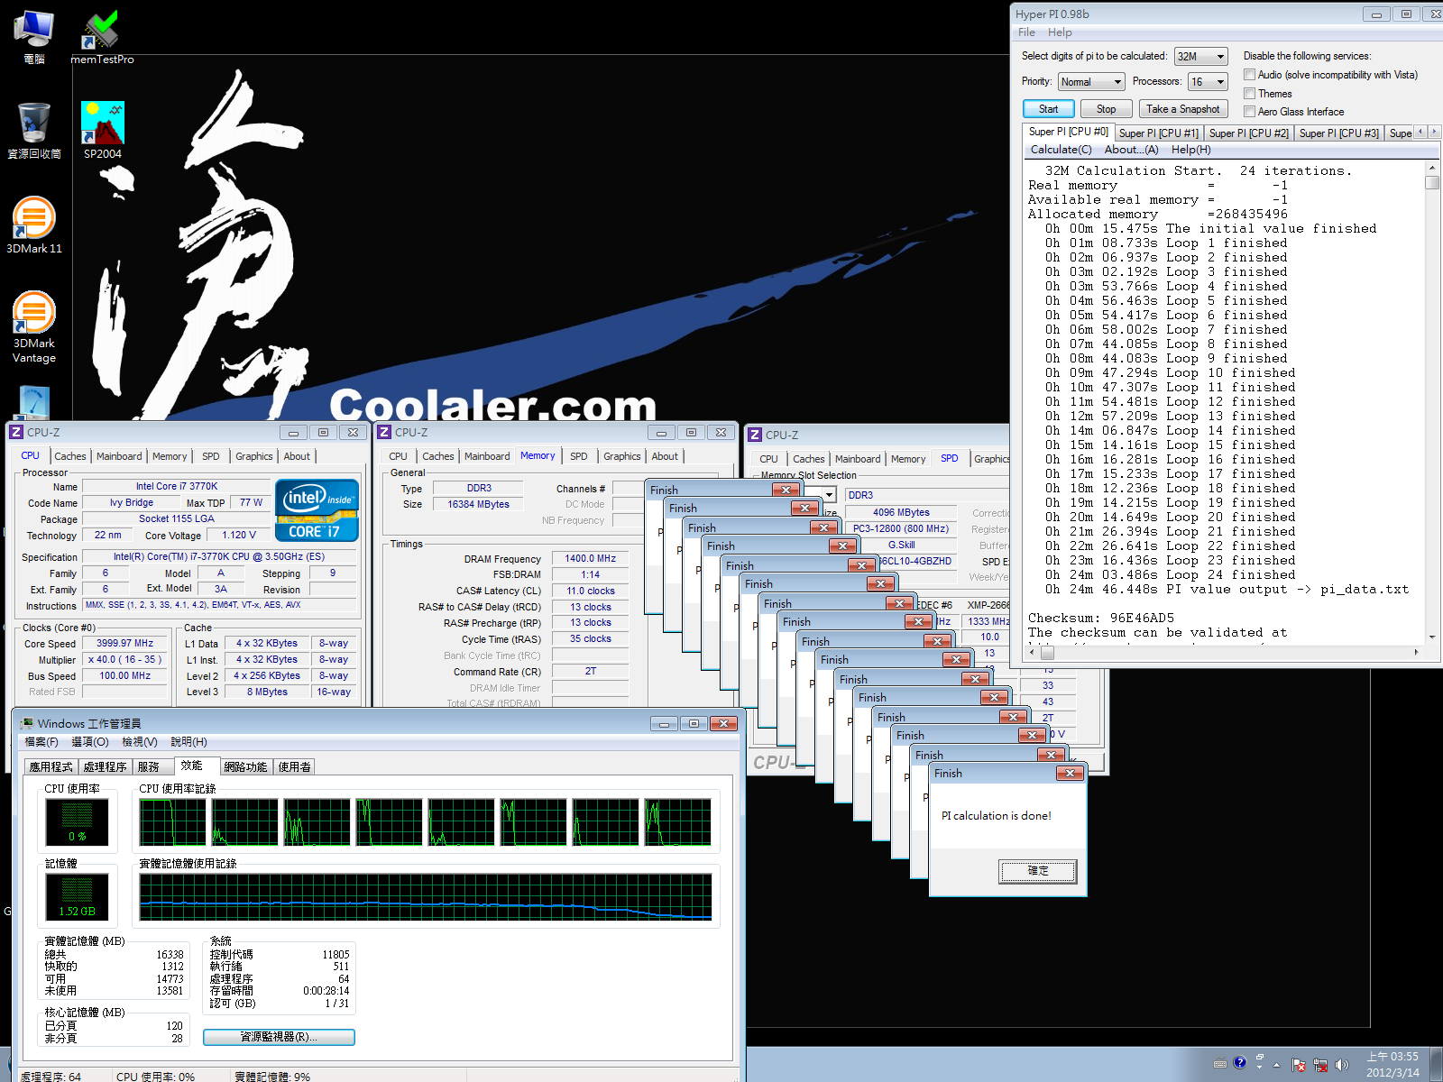Switch to Super PI [CPU #3] tab
1443x1082 pixels.
pyautogui.click(x=1339, y=133)
